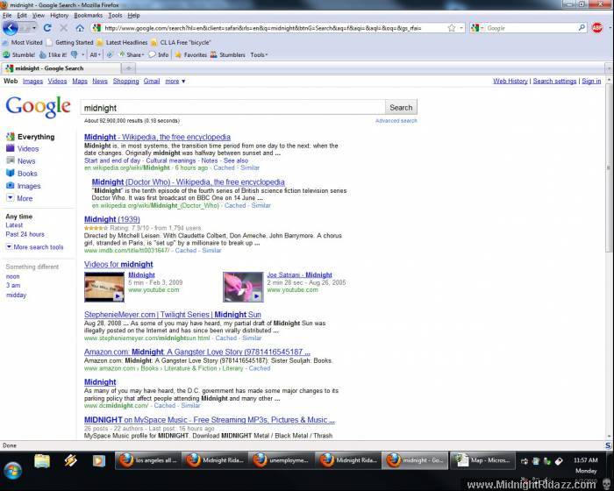The image size is (614, 491).
Task: Open the Web History link
Action: coord(510,81)
